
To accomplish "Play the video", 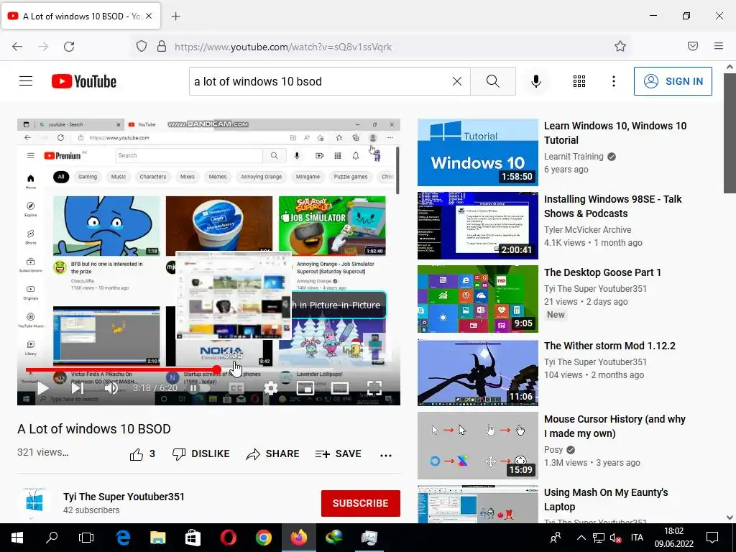I will (42, 388).
